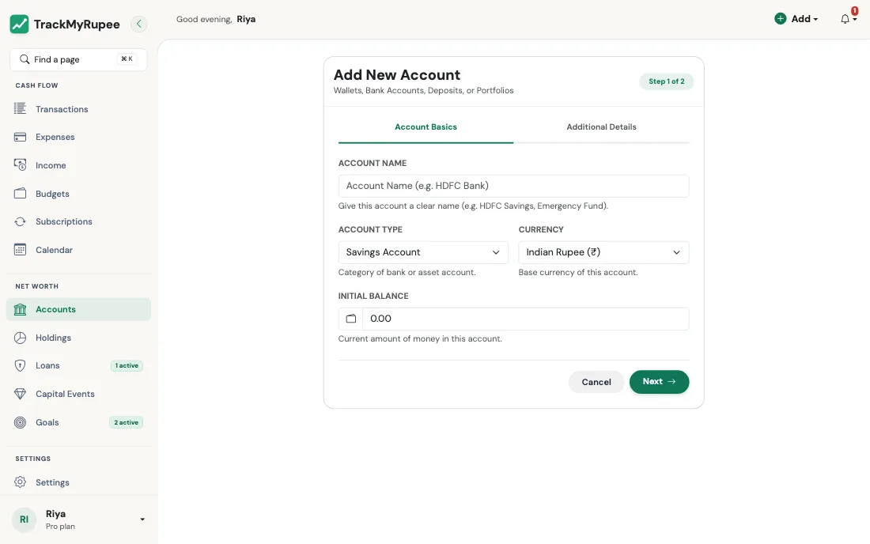Switch to the Account Basics tab
The height and width of the screenshot is (544, 870).
(x=426, y=127)
